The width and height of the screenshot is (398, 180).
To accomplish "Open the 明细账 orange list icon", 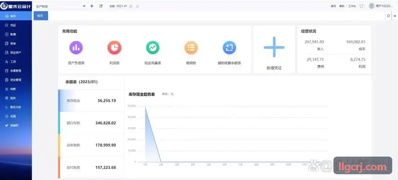I will point(191,48).
